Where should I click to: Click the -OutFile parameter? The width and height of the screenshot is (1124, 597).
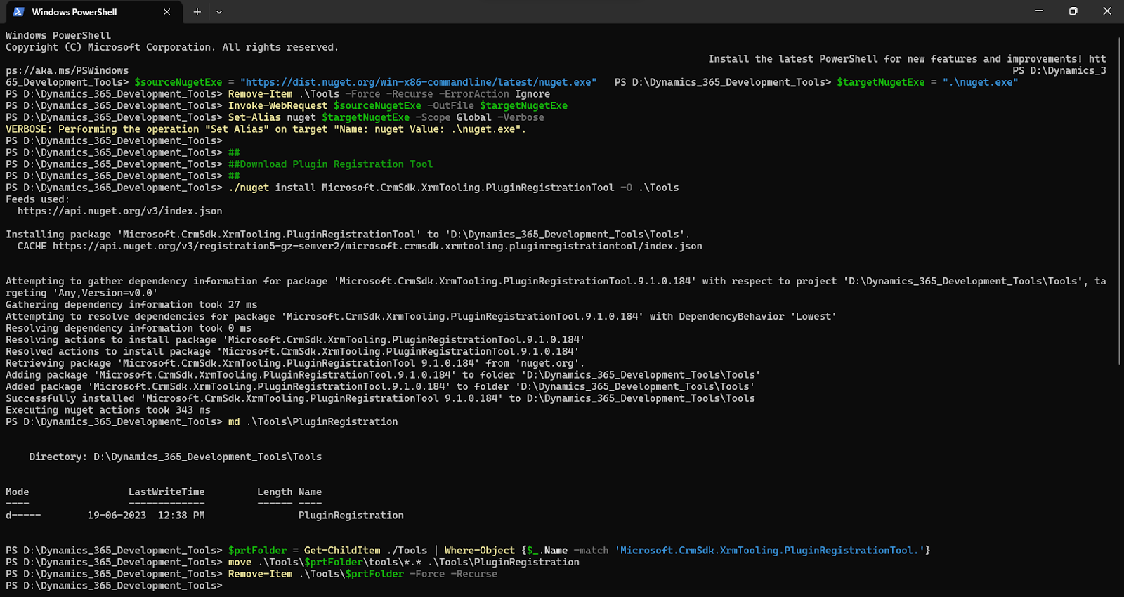450,106
